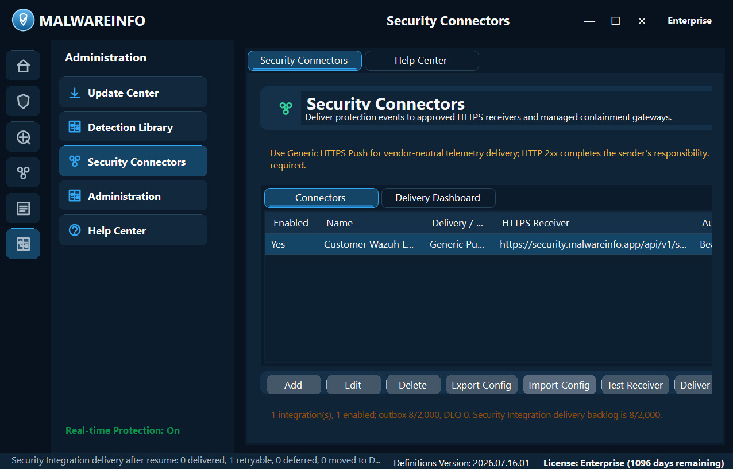Image resolution: width=733 pixels, height=469 pixels.
Task: Click the License: Enterprise status text
Action: [x=634, y=463]
